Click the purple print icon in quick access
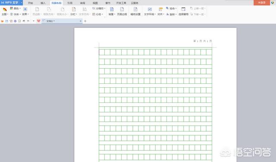 pos(16,21)
